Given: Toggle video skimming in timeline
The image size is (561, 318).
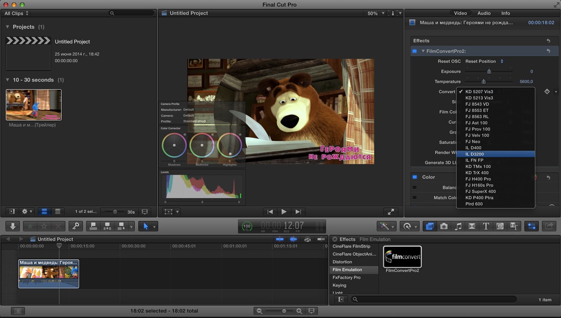Looking at the screenshot, I should pyautogui.click(x=280, y=239).
